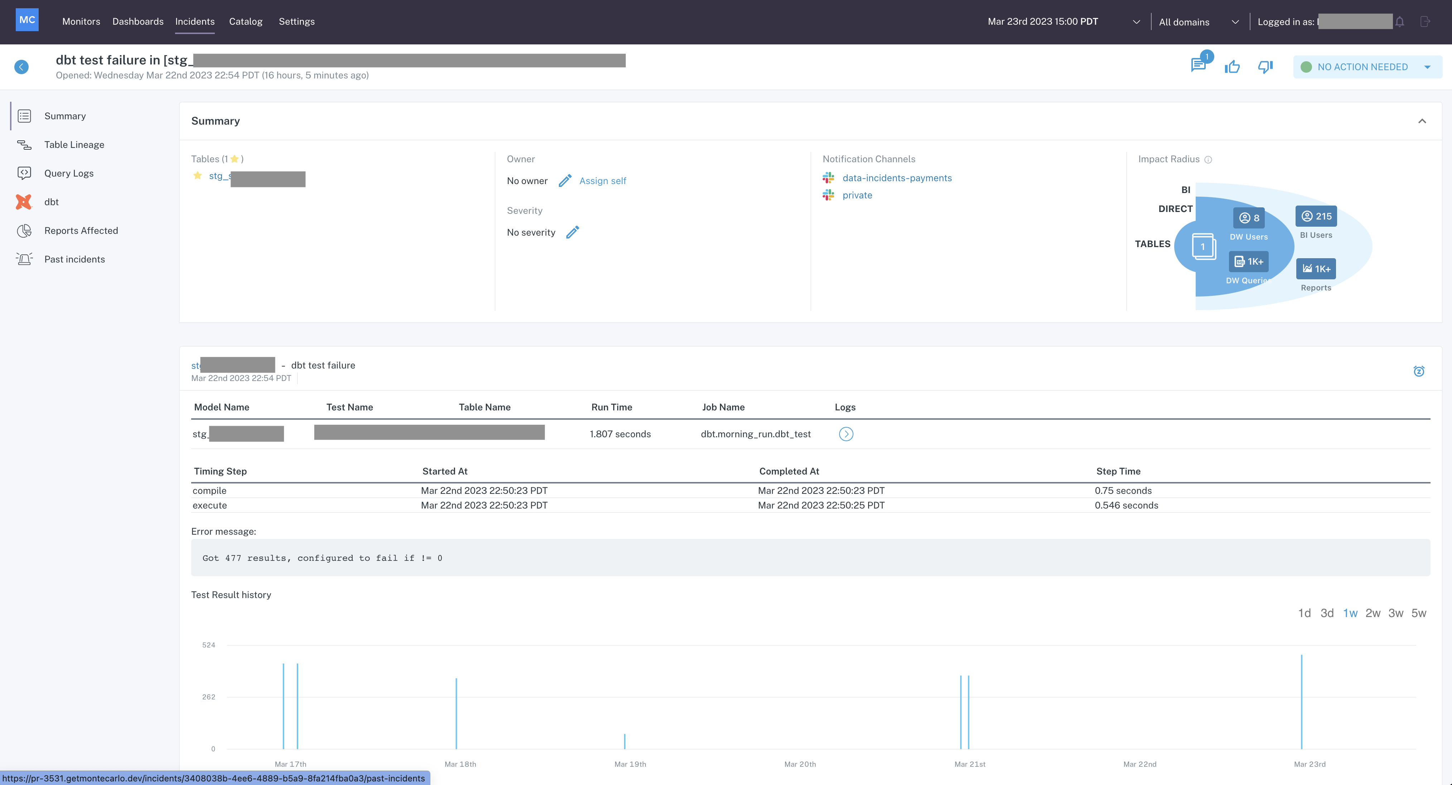
Task: Click the compile timing step row
Action: (810, 491)
